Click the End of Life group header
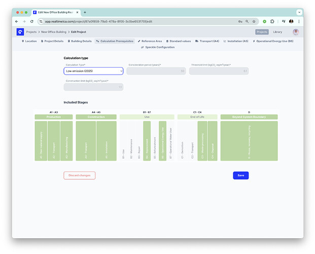The width and height of the screenshot is (315, 254). (x=197, y=117)
